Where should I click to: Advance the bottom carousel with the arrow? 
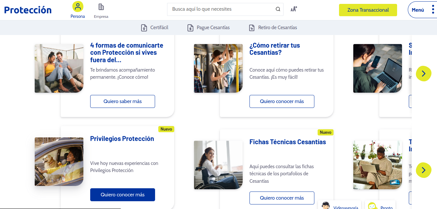tap(423, 170)
